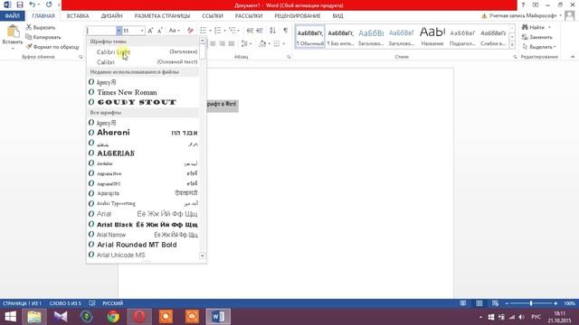Apply numbered list formatting
Viewport: 579px width, 325px height.
(218, 31)
